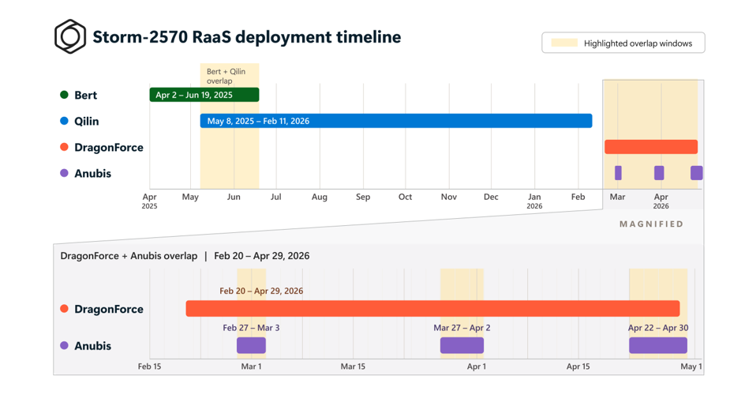Screen dimensions: 756x395
Task: Click the green dot beside Bert in the upper chart
Action: pos(64,95)
